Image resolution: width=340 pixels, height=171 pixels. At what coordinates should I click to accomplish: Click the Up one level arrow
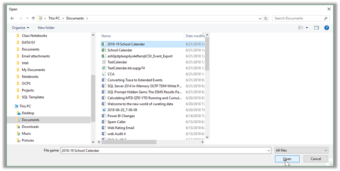click(x=33, y=19)
